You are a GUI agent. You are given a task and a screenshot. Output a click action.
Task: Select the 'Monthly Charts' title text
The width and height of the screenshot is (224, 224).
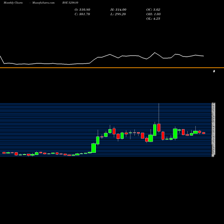coord(13,3)
